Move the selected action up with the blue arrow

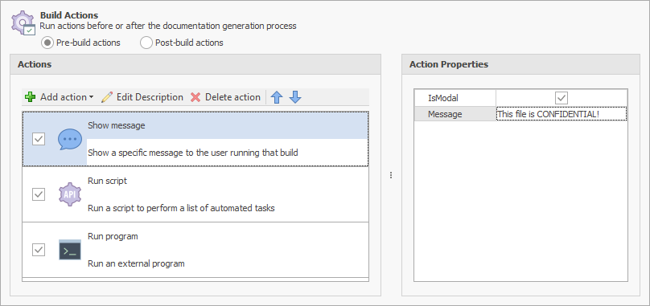point(277,97)
